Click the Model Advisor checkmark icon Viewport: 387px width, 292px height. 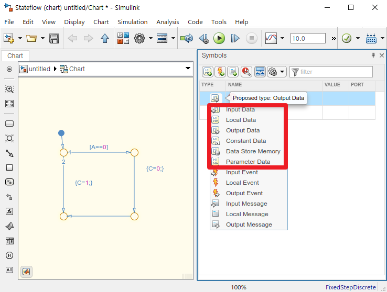(347, 38)
